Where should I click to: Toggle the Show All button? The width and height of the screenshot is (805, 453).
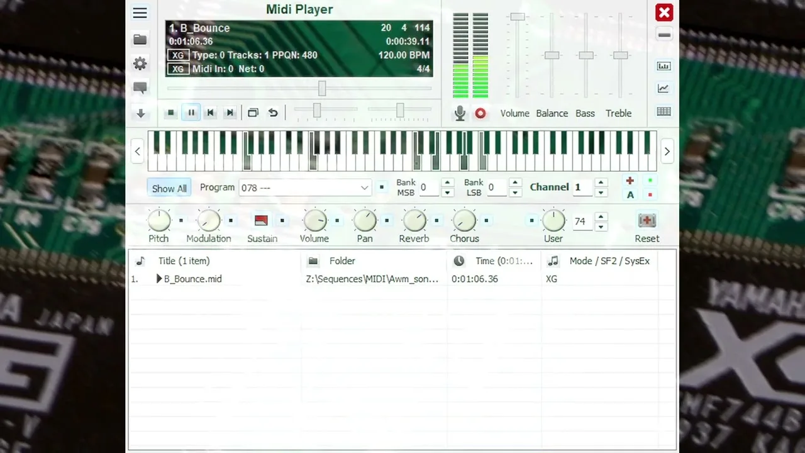(x=169, y=188)
